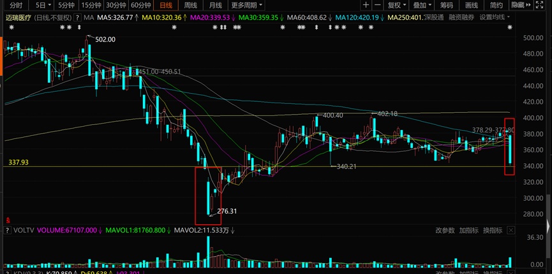Click the 改参数 button in volume panel
The height and width of the screenshot is (274, 552).
click(445, 230)
